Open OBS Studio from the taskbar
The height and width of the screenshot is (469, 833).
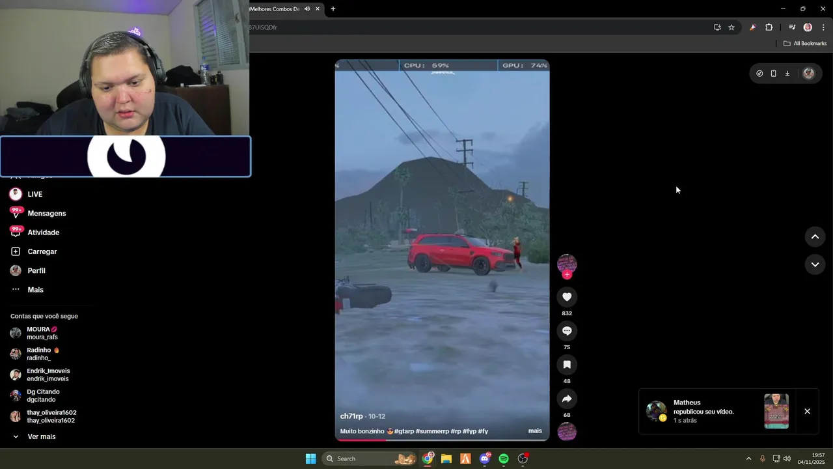[x=523, y=459]
